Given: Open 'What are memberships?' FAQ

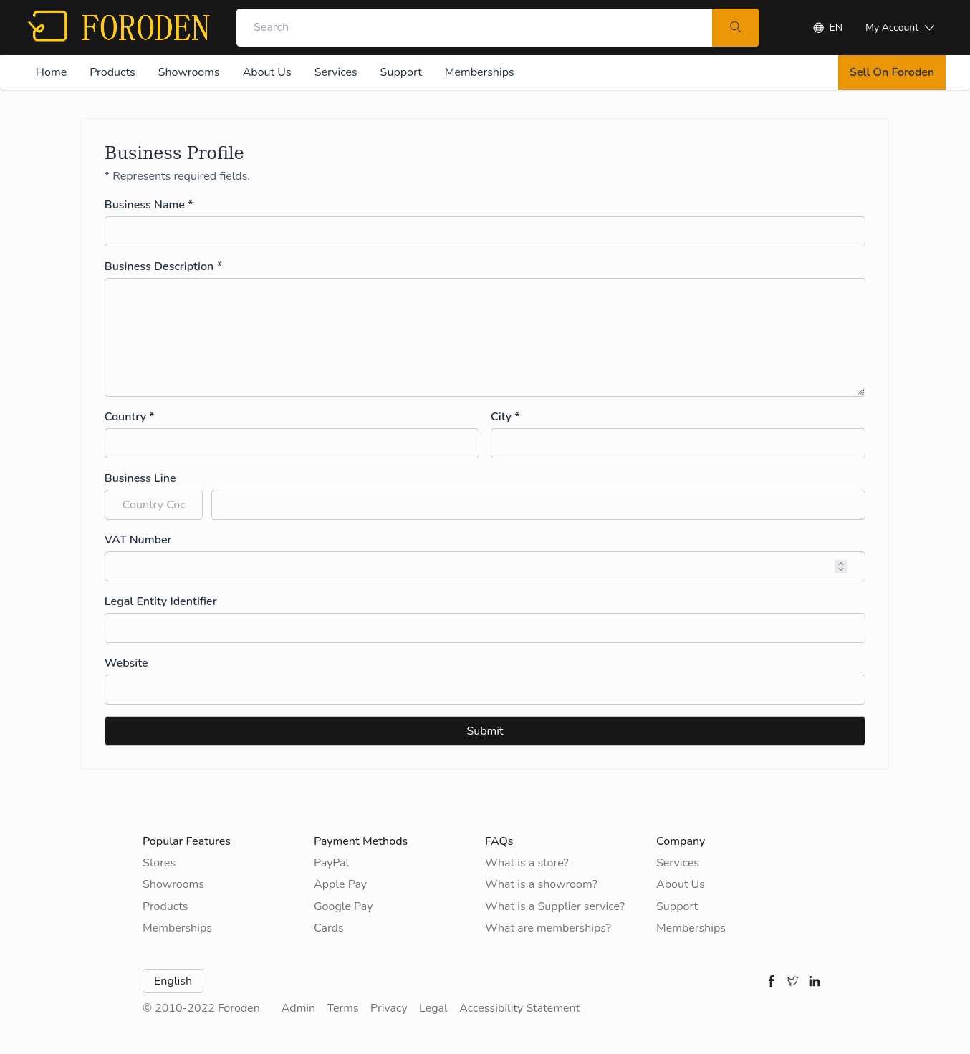Looking at the screenshot, I should tap(548, 928).
